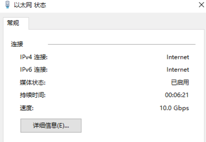Click the 以太网 状态 window title text
The width and height of the screenshot is (206, 142).
[x=30, y=5]
